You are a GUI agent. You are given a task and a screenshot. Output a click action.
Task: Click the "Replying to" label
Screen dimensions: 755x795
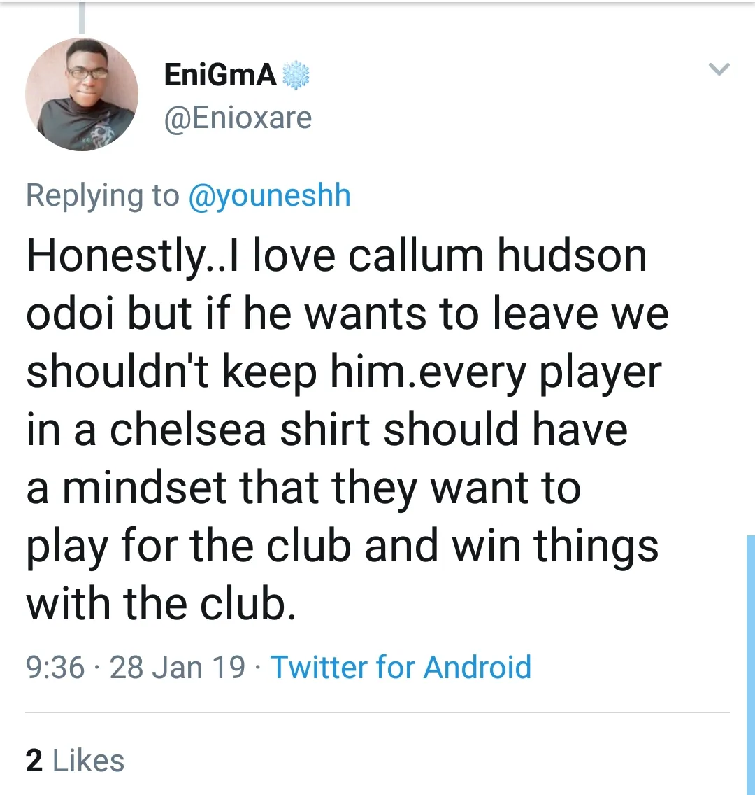pyautogui.click(x=102, y=196)
